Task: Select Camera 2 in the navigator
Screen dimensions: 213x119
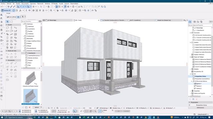Action: 199,86
